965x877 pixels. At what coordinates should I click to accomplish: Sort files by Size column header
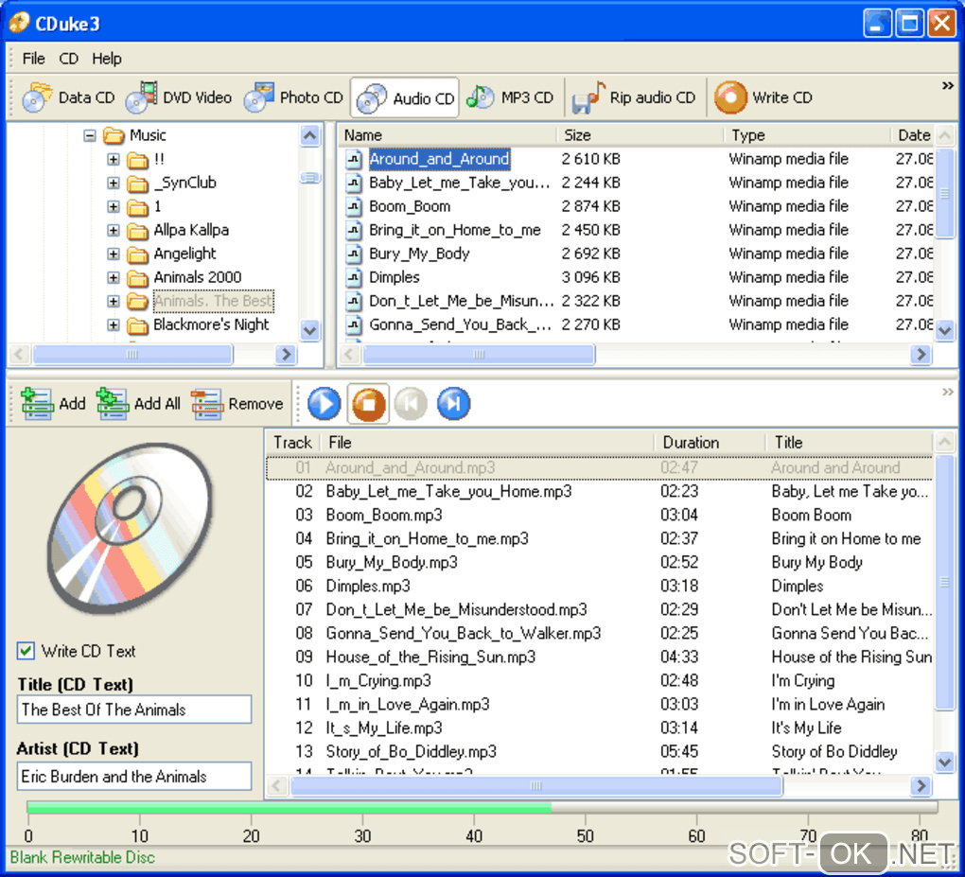640,134
